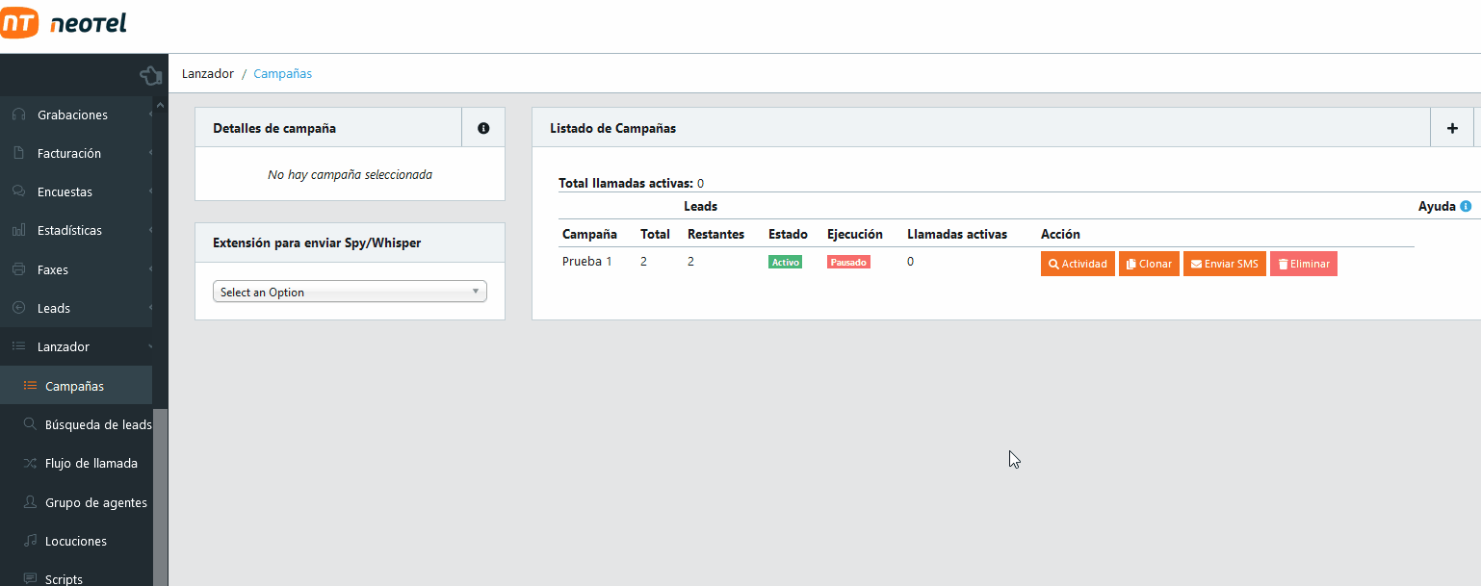Open Flujo de llamada menu item
Viewport: 1481px width, 586px height.
(x=91, y=463)
